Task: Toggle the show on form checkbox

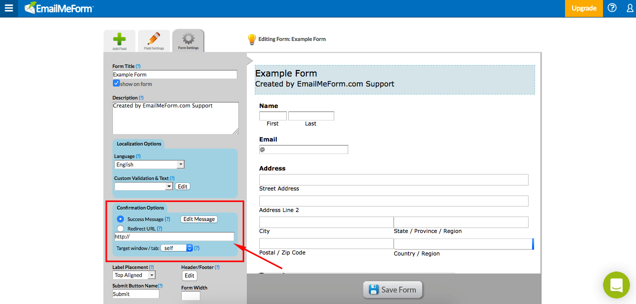Action: 116,83
